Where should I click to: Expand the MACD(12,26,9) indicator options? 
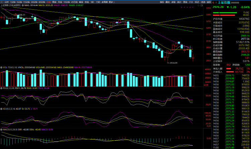[2, 129]
